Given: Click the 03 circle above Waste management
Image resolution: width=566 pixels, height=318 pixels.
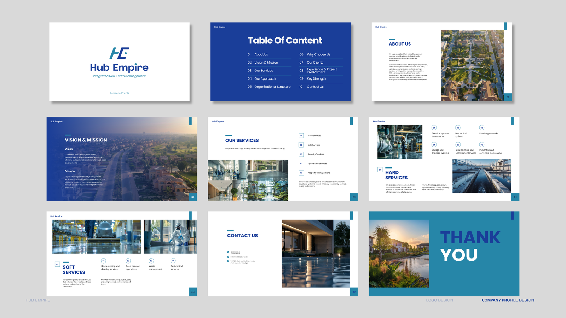Looking at the screenshot, I should 151,261.
